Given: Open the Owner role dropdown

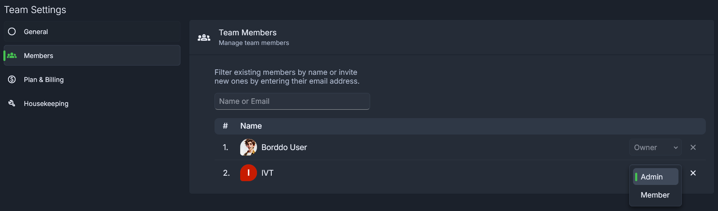Looking at the screenshot, I should pyautogui.click(x=655, y=148).
